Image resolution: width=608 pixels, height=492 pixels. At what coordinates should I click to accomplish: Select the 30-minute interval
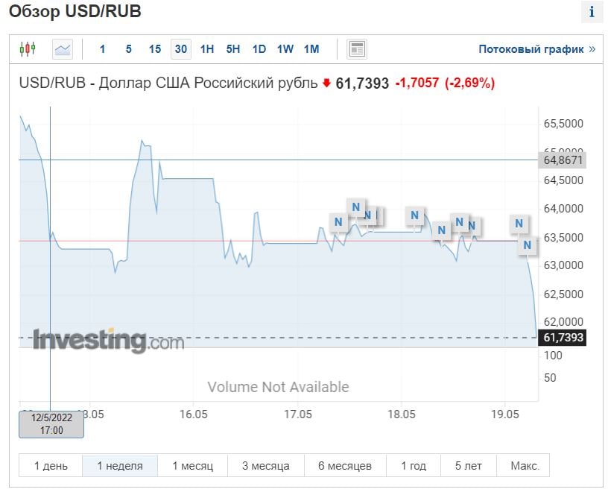tap(180, 49)
